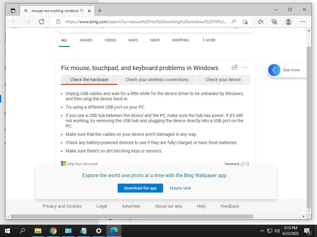Open Privacy and Cookies link
This screenshot has height=237, width=317.
pos(62,206)
